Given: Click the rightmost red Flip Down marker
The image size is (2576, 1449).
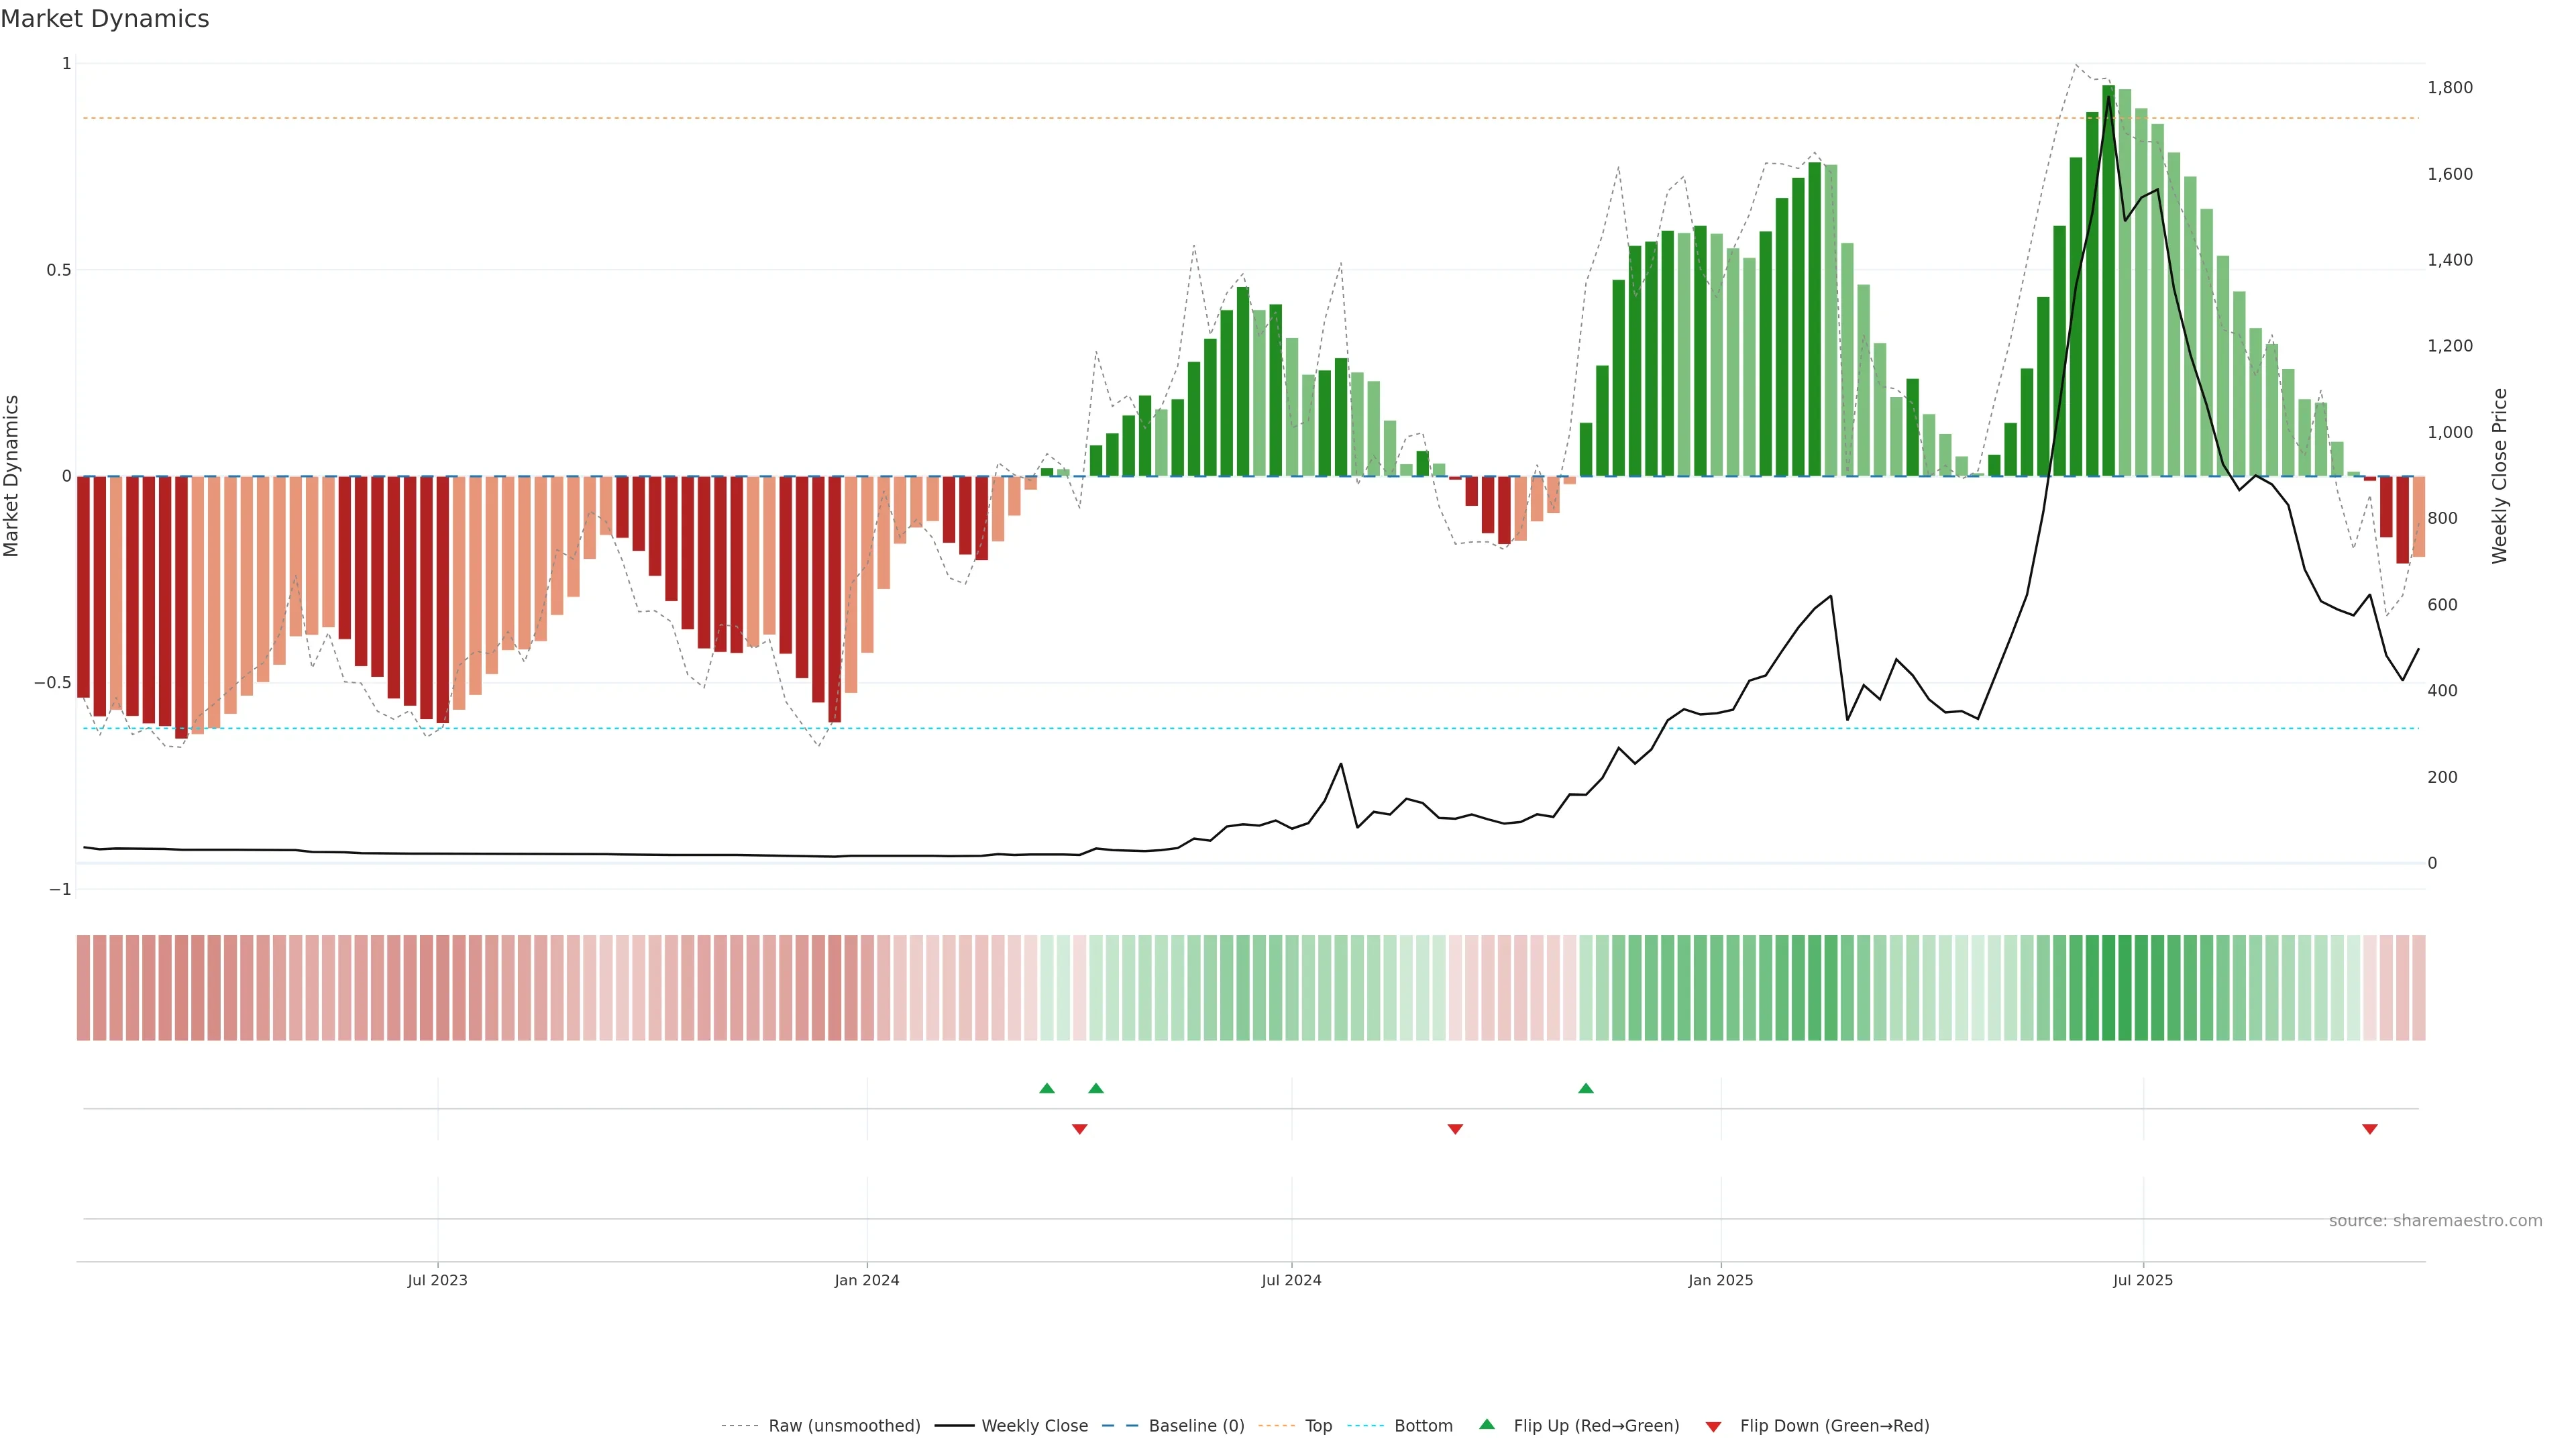Looking at the screenshot, I should point(2369,1129).
